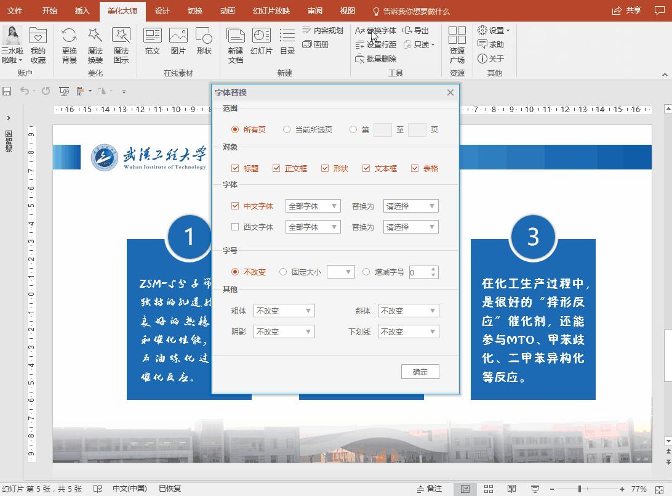The image size is (672, 496).
Task: Select the 当前所选页 radio option
Action: click(x=286, y=129)
